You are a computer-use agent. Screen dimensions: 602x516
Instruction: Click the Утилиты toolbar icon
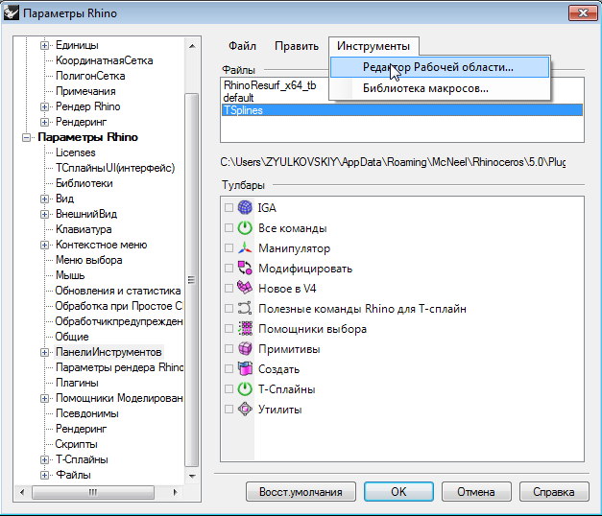tap(245, 409)
